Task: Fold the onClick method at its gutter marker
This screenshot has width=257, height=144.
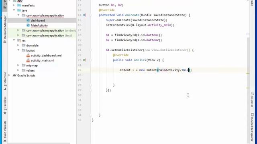Action: point(90,60)
